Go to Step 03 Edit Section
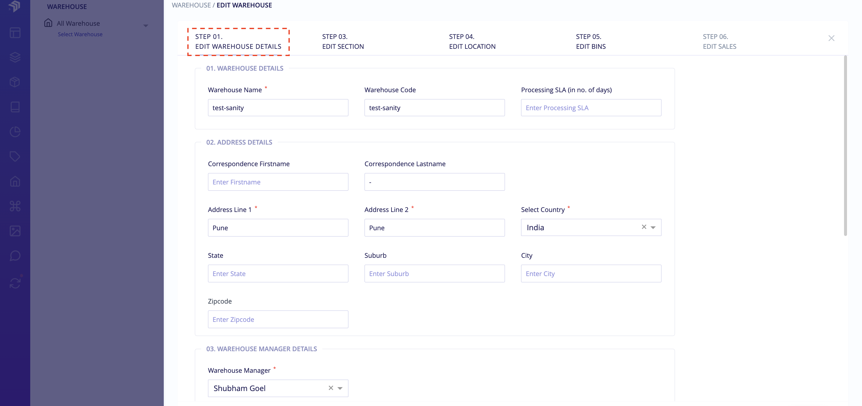This screenshot has height=406, width=862. (x=343, y=42)
